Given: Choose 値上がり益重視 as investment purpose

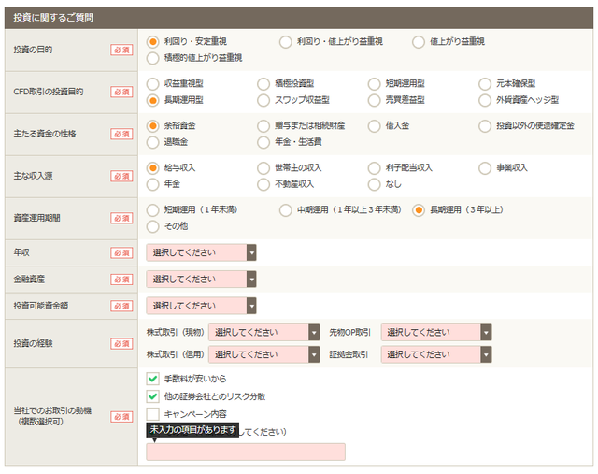Looking at the screenshot, I should coord(419,41).
